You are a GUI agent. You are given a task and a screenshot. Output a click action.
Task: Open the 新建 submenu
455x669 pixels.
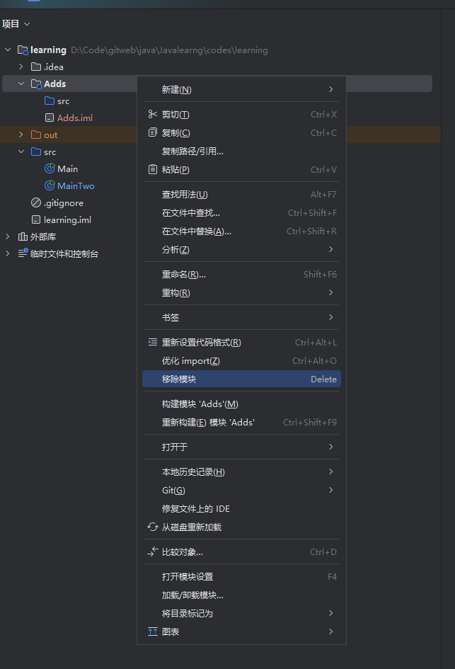coord(177,90)
